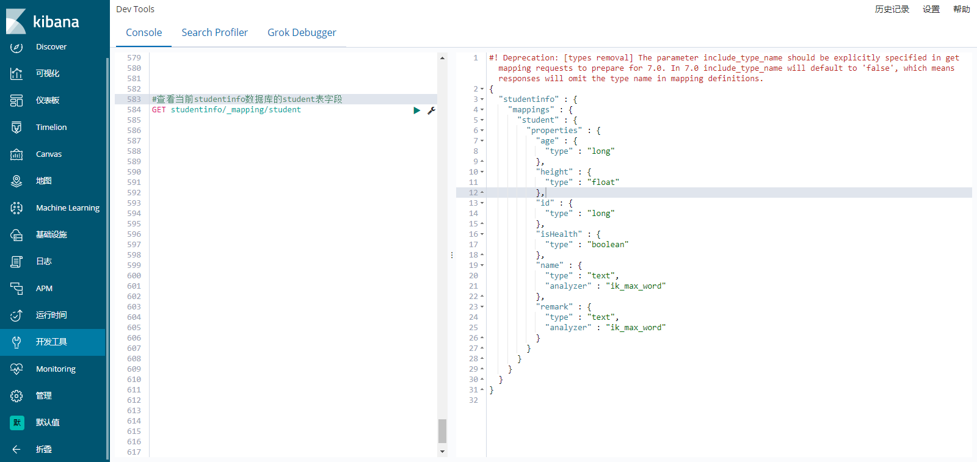
Task: Open the 管理 gear icon
Action: [16, 395]
